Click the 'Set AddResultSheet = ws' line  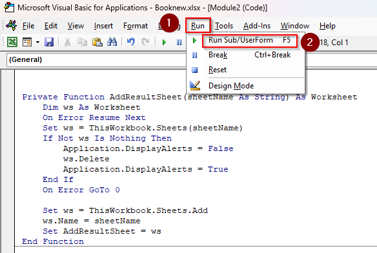point(102,231)
